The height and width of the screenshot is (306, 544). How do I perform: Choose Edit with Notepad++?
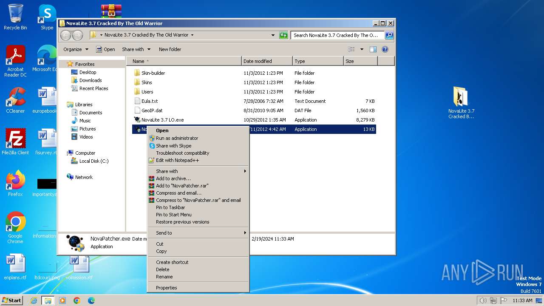tap(198, 160)
